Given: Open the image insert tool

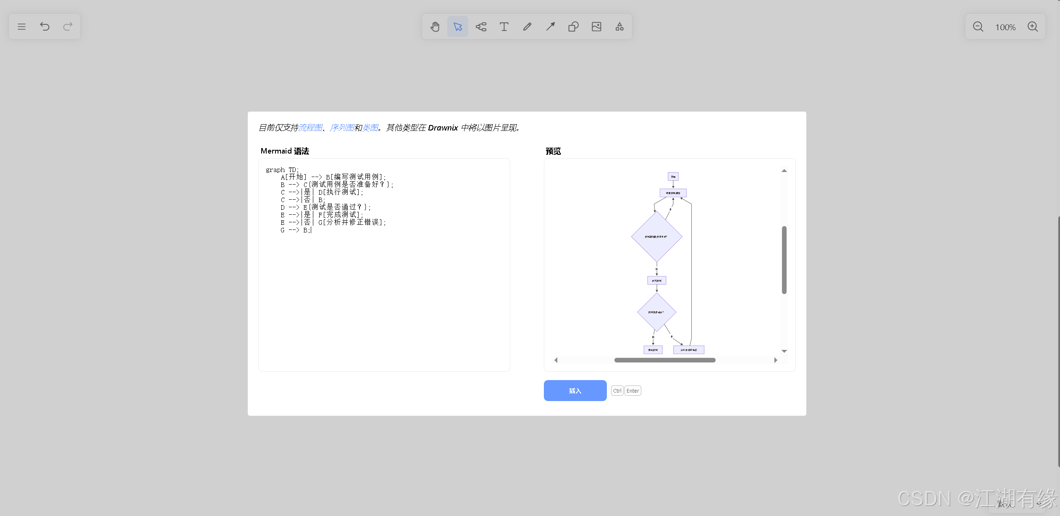Looking at the screenshot, I should pyautogui.click(x=596, y=26).
